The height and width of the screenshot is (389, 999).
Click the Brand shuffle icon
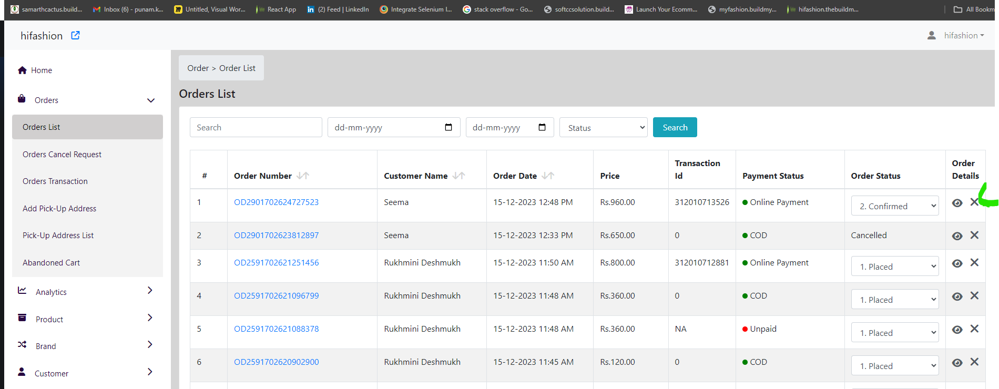22,344
